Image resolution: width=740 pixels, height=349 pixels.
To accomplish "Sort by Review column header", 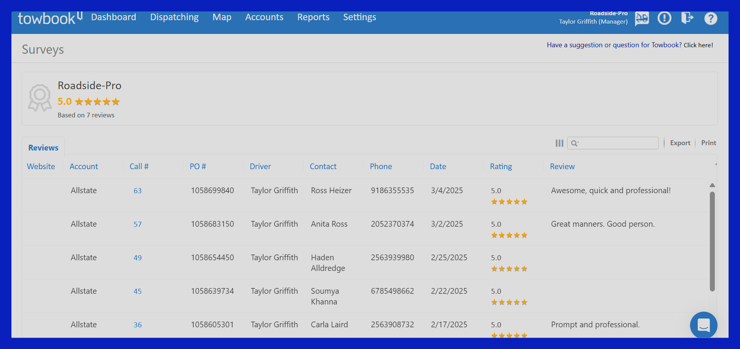I will tap(562, 166).
